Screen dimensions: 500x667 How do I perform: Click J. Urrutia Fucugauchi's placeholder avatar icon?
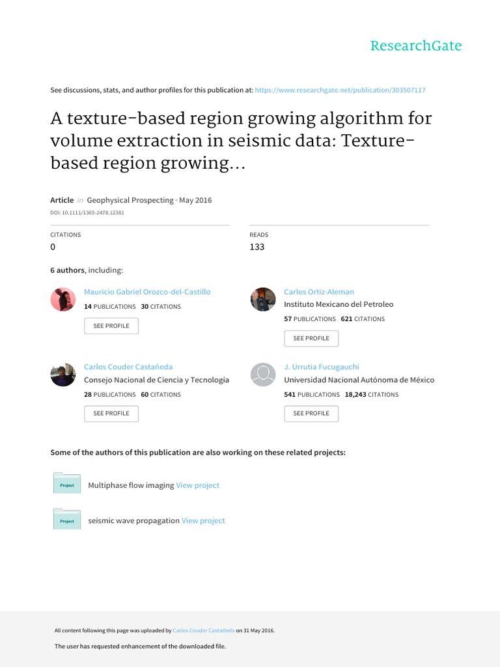click(263, 375)
